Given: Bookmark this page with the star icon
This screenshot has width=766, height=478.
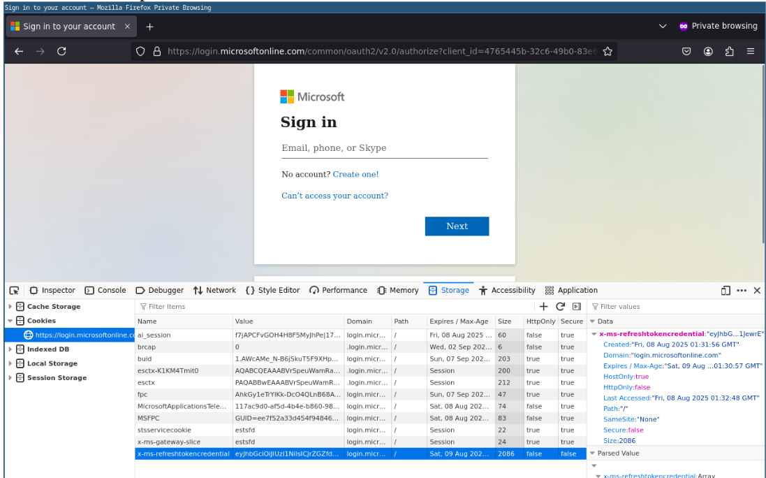Looking at the screenshot, I should click(x=607, y=51).
